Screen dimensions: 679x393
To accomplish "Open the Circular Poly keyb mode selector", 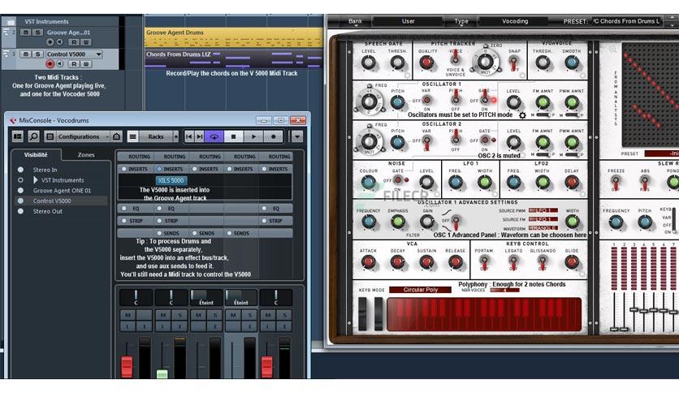I will (420, 290).
